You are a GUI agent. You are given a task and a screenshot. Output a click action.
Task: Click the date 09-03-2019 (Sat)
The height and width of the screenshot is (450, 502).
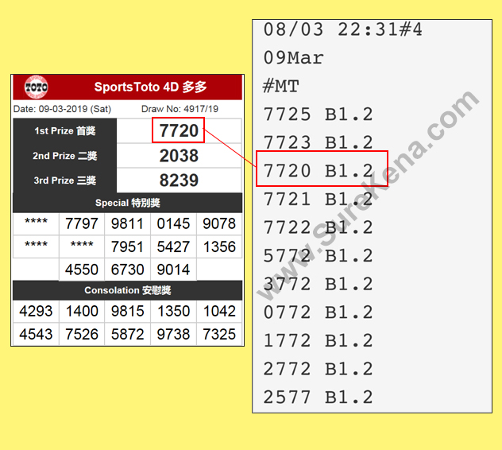(75, 109)
